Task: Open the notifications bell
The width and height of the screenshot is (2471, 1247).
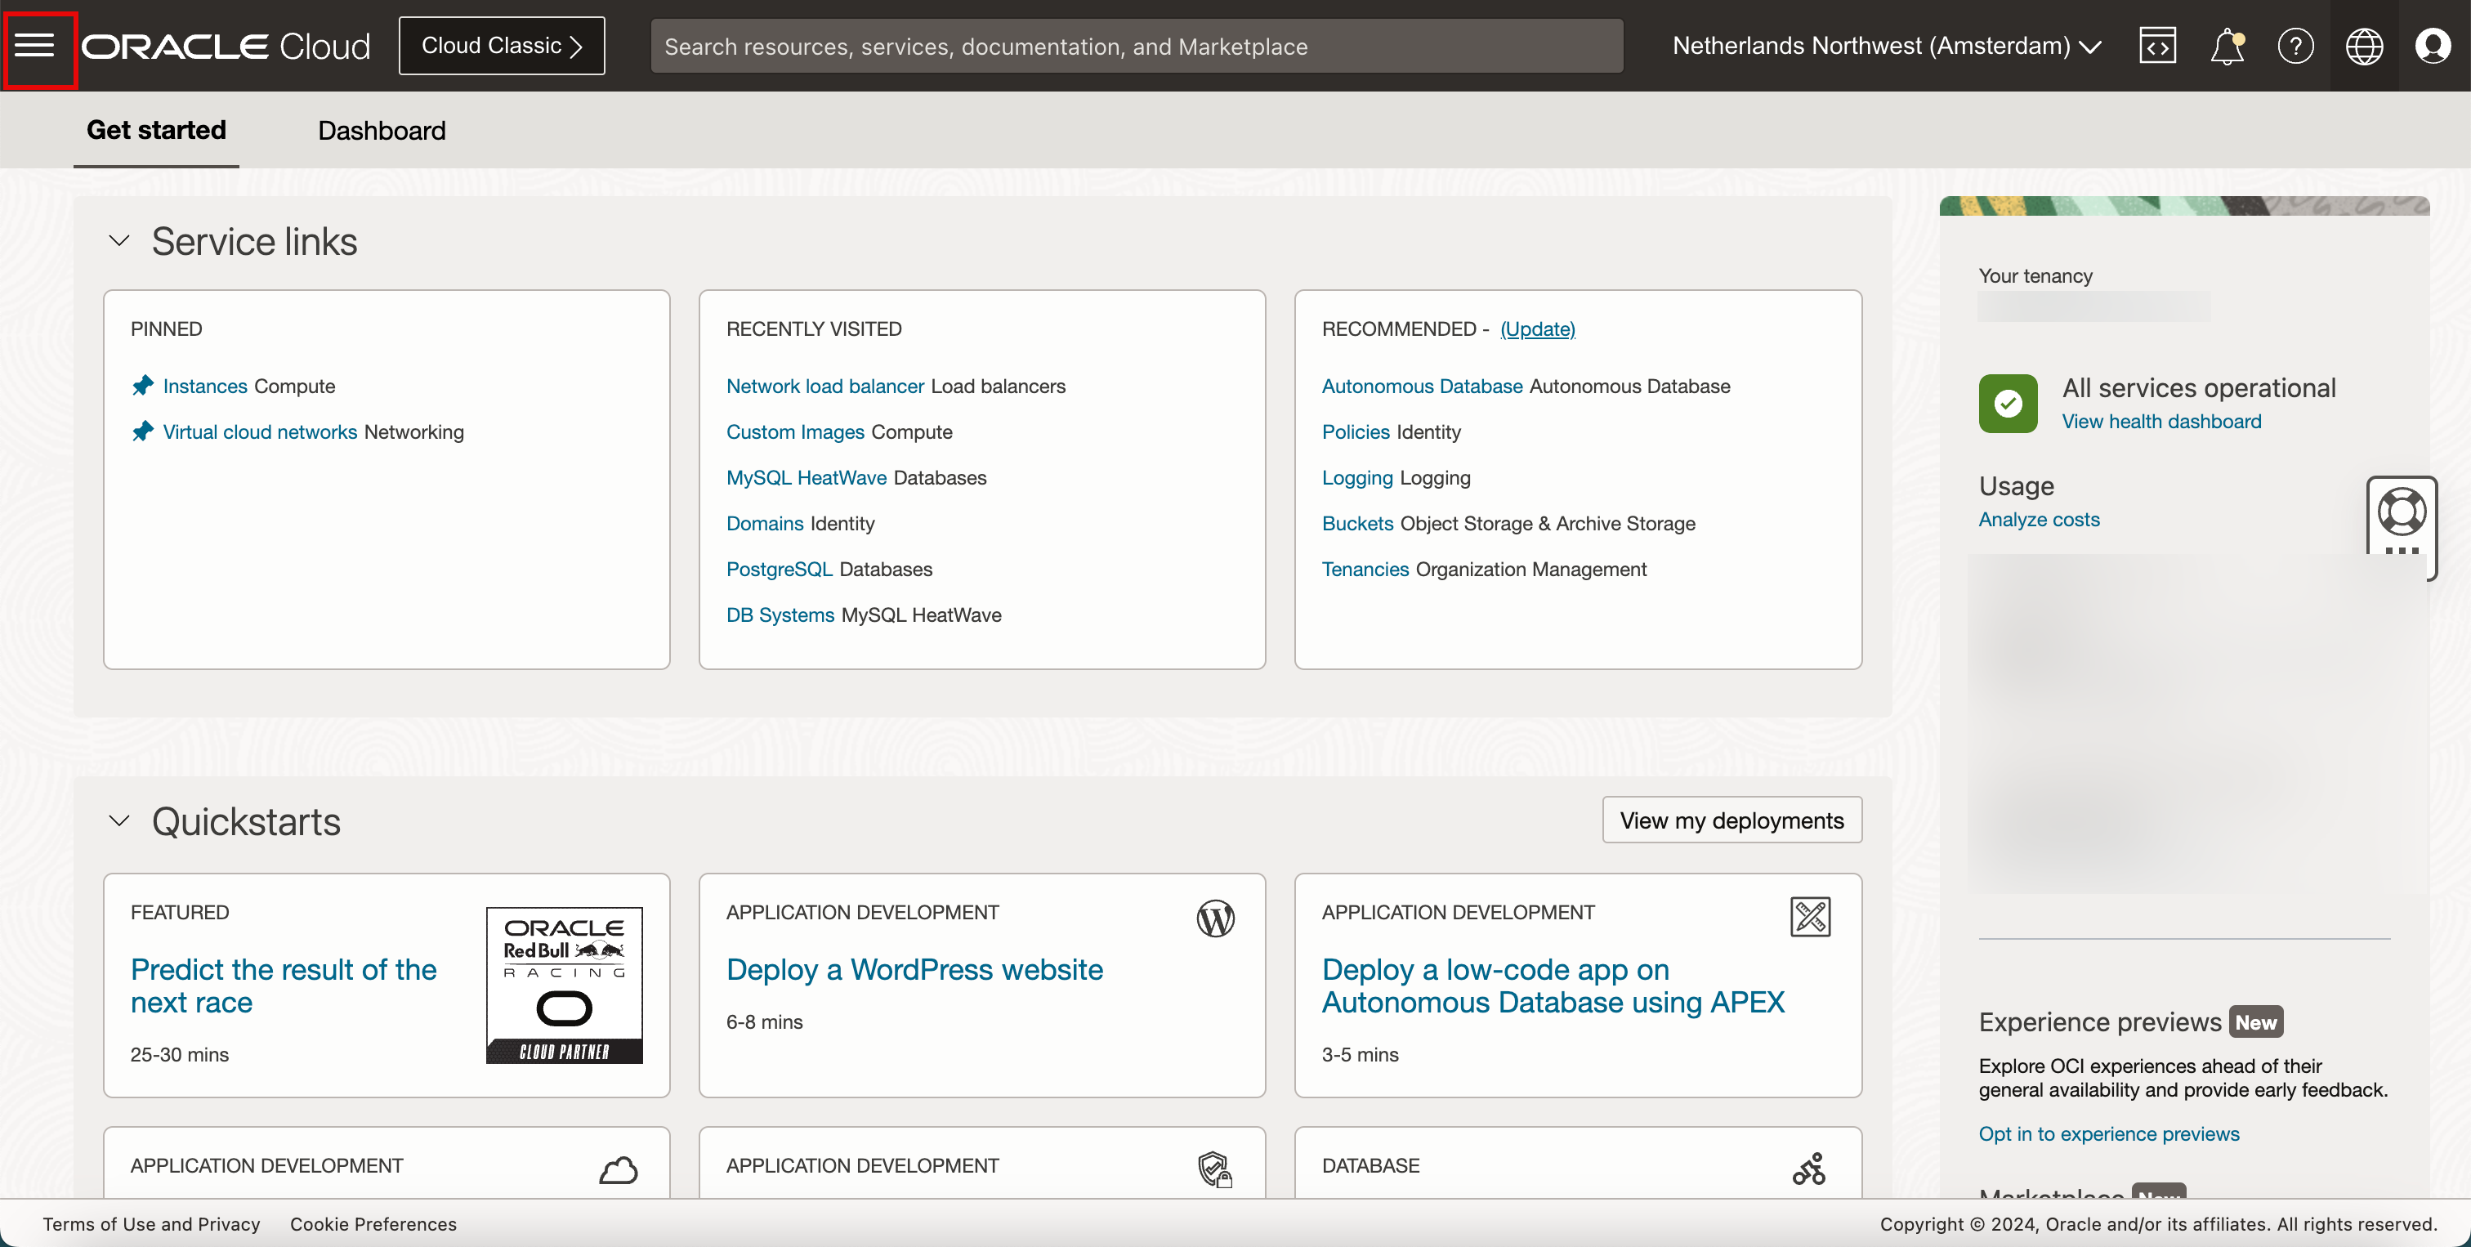Action: 2227,46
